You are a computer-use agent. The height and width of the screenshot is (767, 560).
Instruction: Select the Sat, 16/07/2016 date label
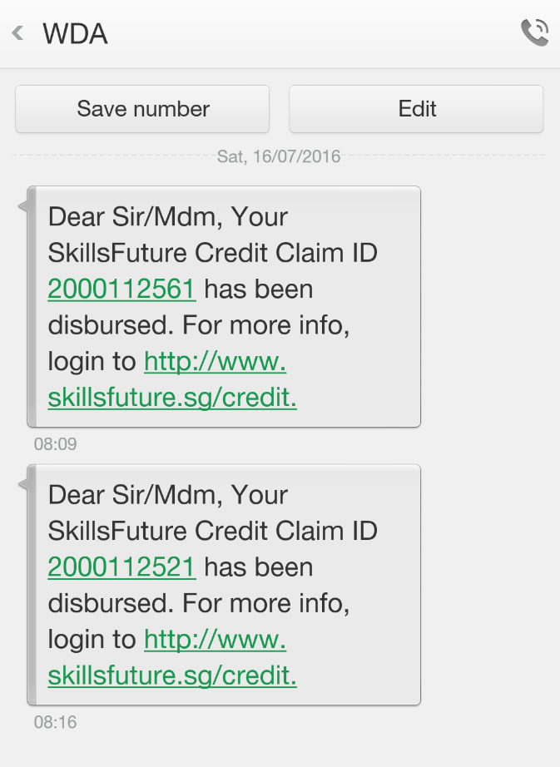279,156
